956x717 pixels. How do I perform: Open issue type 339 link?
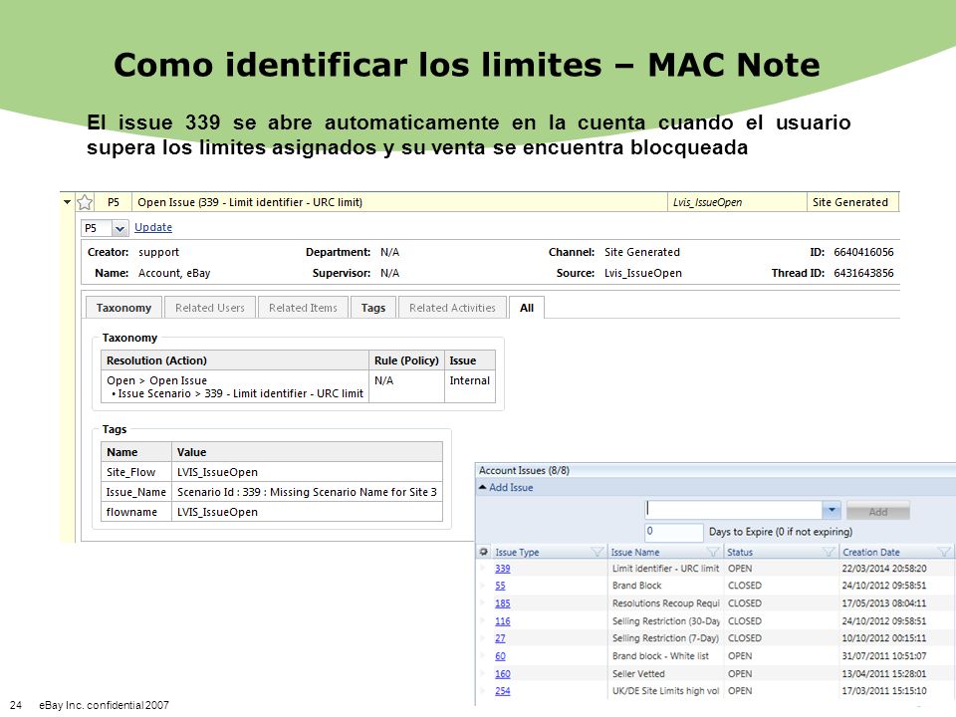pyautogui.click(x=502, y=569)
